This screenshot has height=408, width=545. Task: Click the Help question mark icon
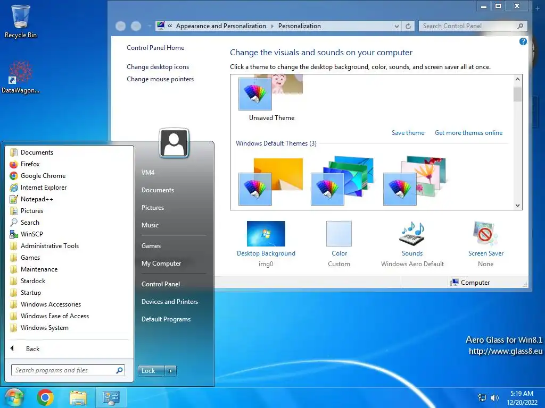point(523,41)
